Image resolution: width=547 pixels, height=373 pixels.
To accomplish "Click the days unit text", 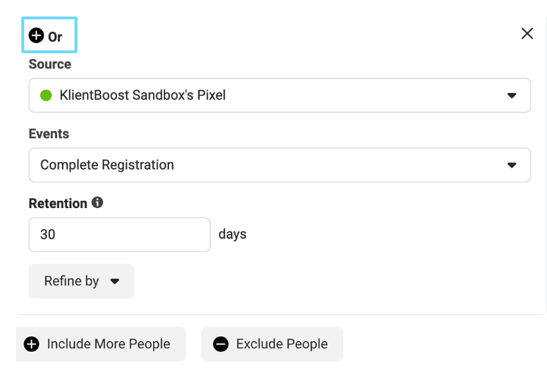I will click(x=232, y=234).
